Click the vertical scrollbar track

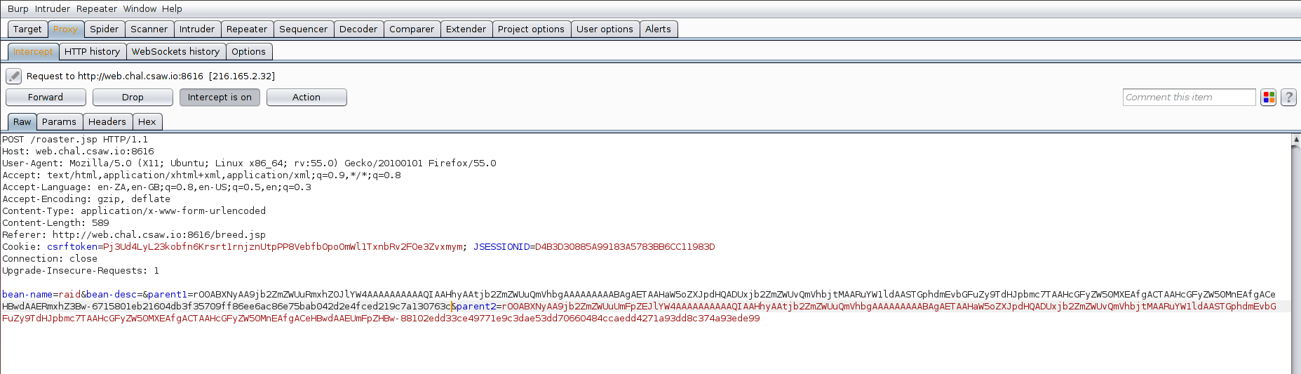[x=1295, y=260]
